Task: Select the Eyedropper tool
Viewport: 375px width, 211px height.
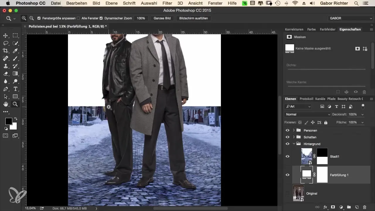Action: tap(15, 51)
